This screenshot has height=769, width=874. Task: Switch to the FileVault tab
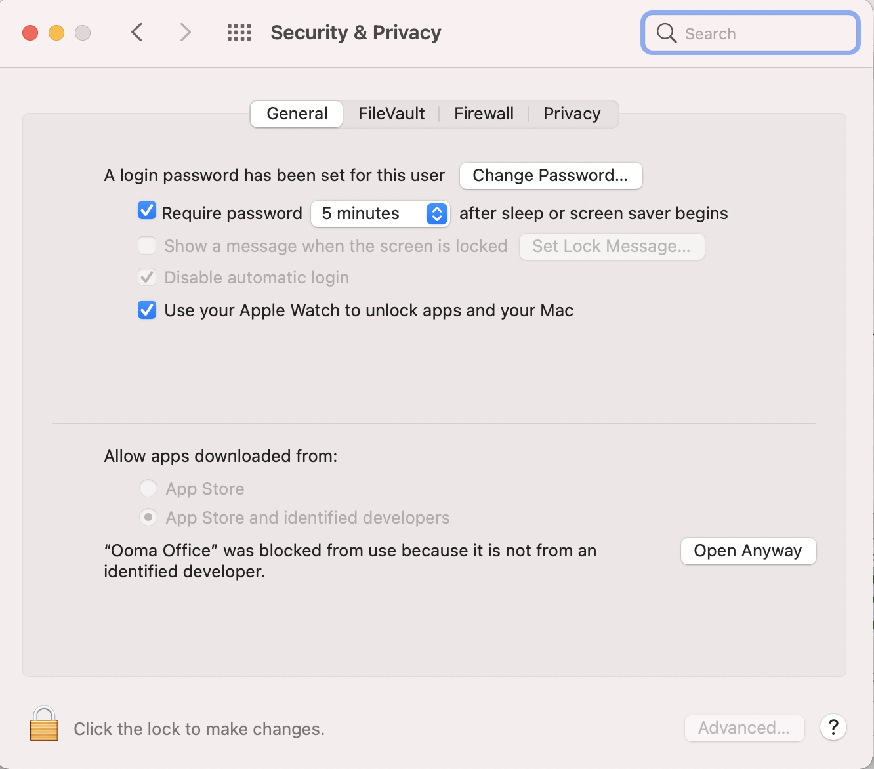(391, 114)
